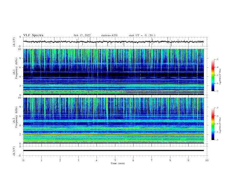The image size is (233, 180).
Task: Click the thick black ch.3 voltage trace
Action: tap(113, 151)
